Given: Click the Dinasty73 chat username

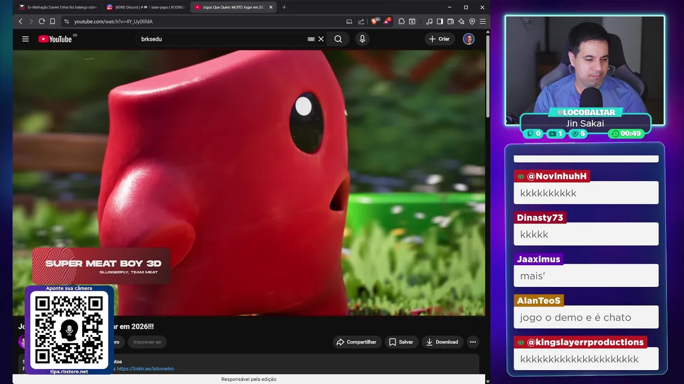Looking at the screenshot, I should 540,218.
